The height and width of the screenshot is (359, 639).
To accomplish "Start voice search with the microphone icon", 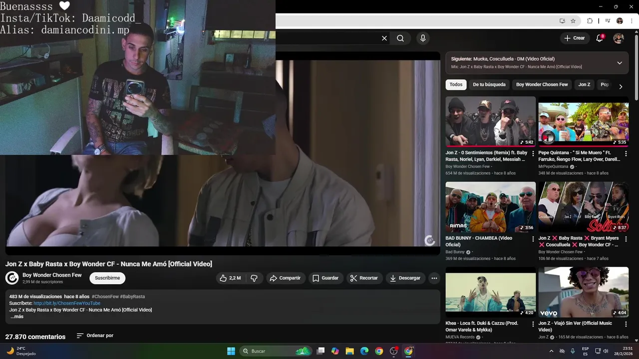I will 423,38.
